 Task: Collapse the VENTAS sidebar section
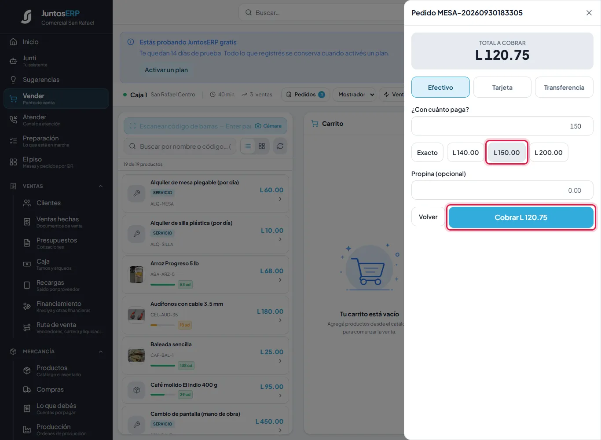[101, 186]
